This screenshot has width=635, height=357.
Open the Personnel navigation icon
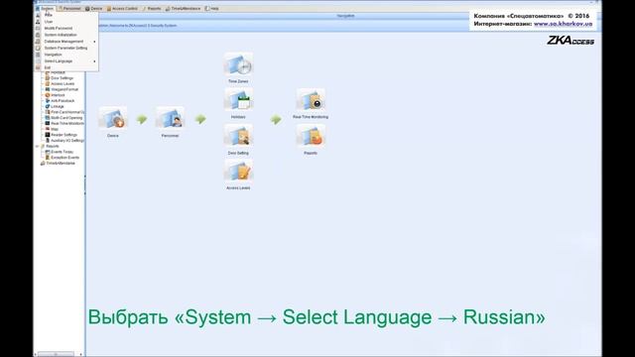point(170,118)
